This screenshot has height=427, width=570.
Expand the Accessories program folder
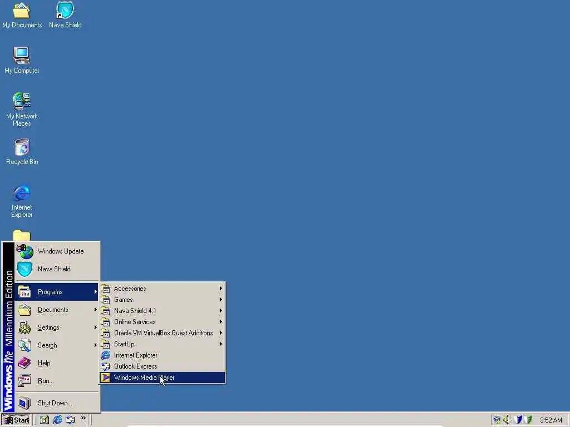[162, 289]
